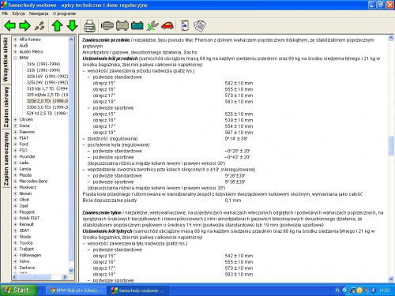Open the battery electrical icon
Viewport: 395px width, 296px height.
(x=137, y=26)
